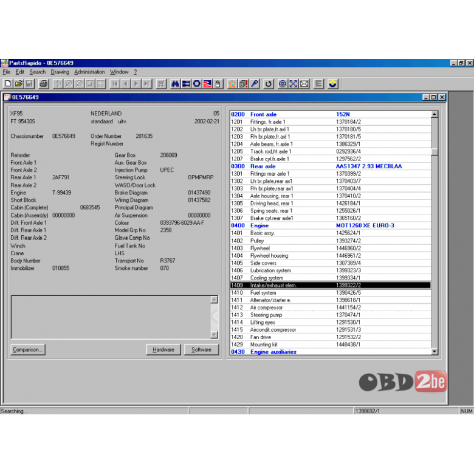
Task: Click parts list scrollbar down arrow
Action: [x=434, y=351]
